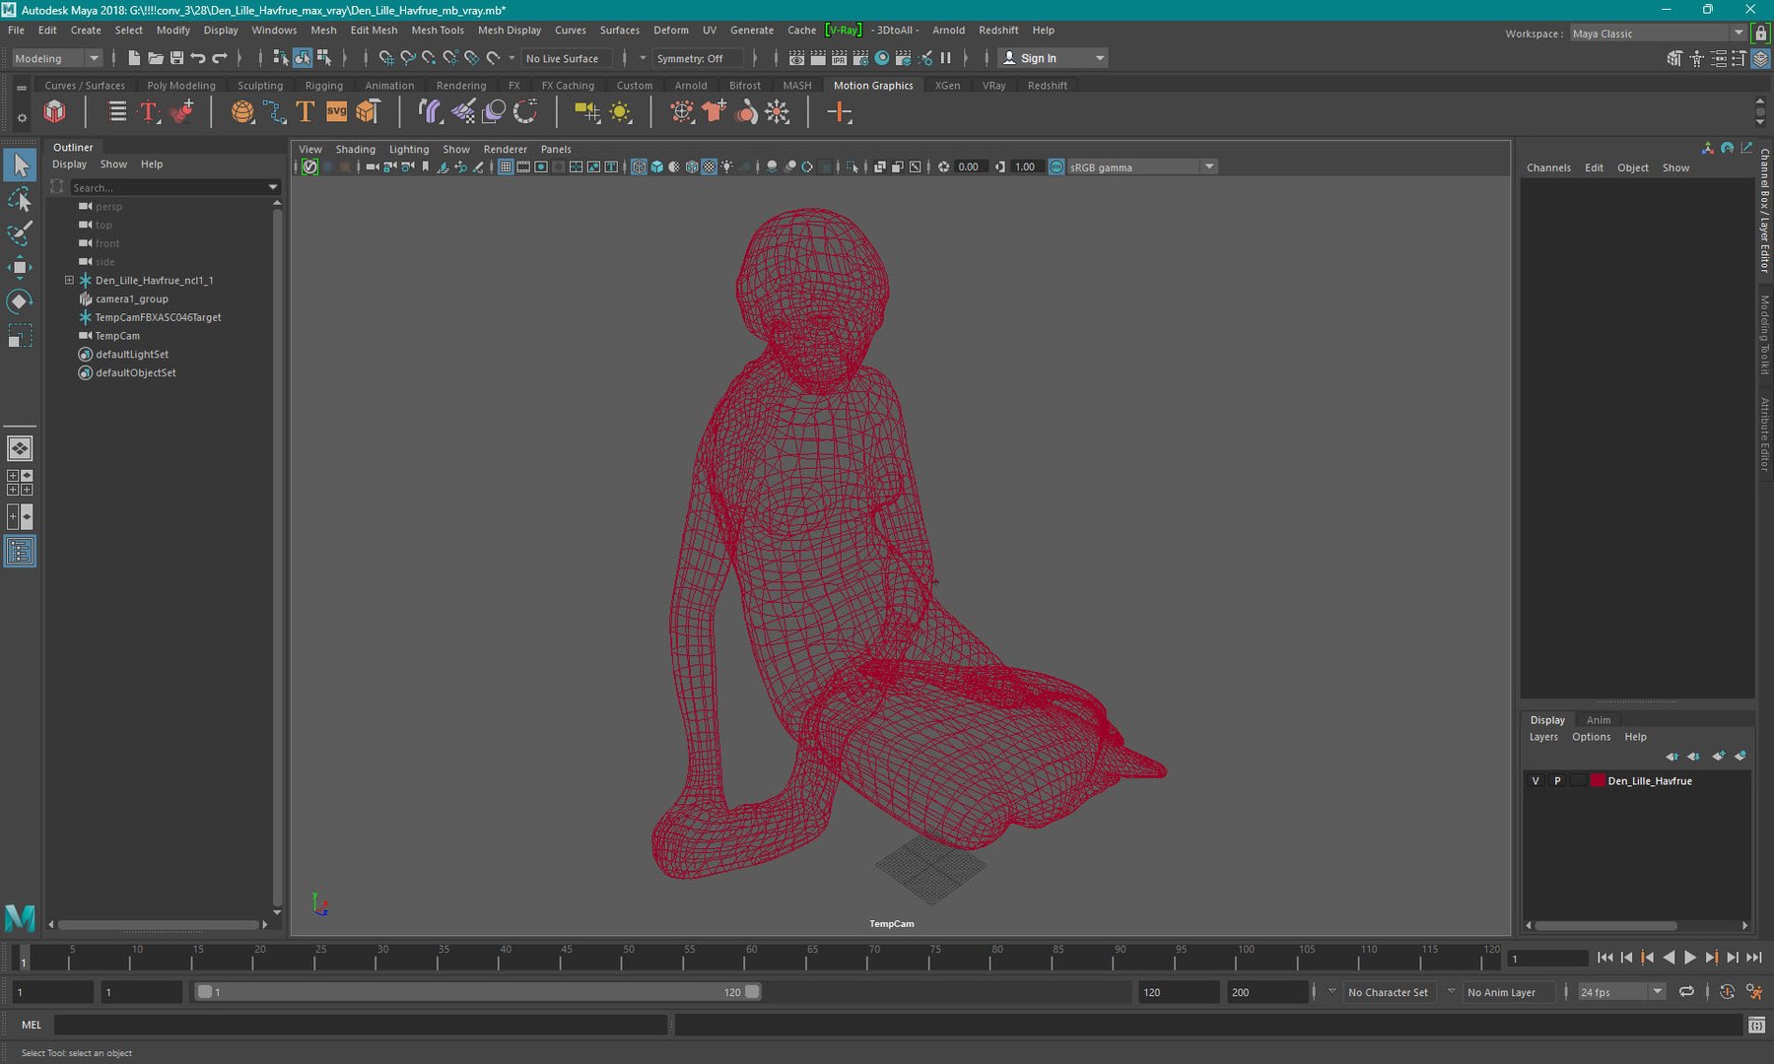Click the New Scene icon

(134, 58)
